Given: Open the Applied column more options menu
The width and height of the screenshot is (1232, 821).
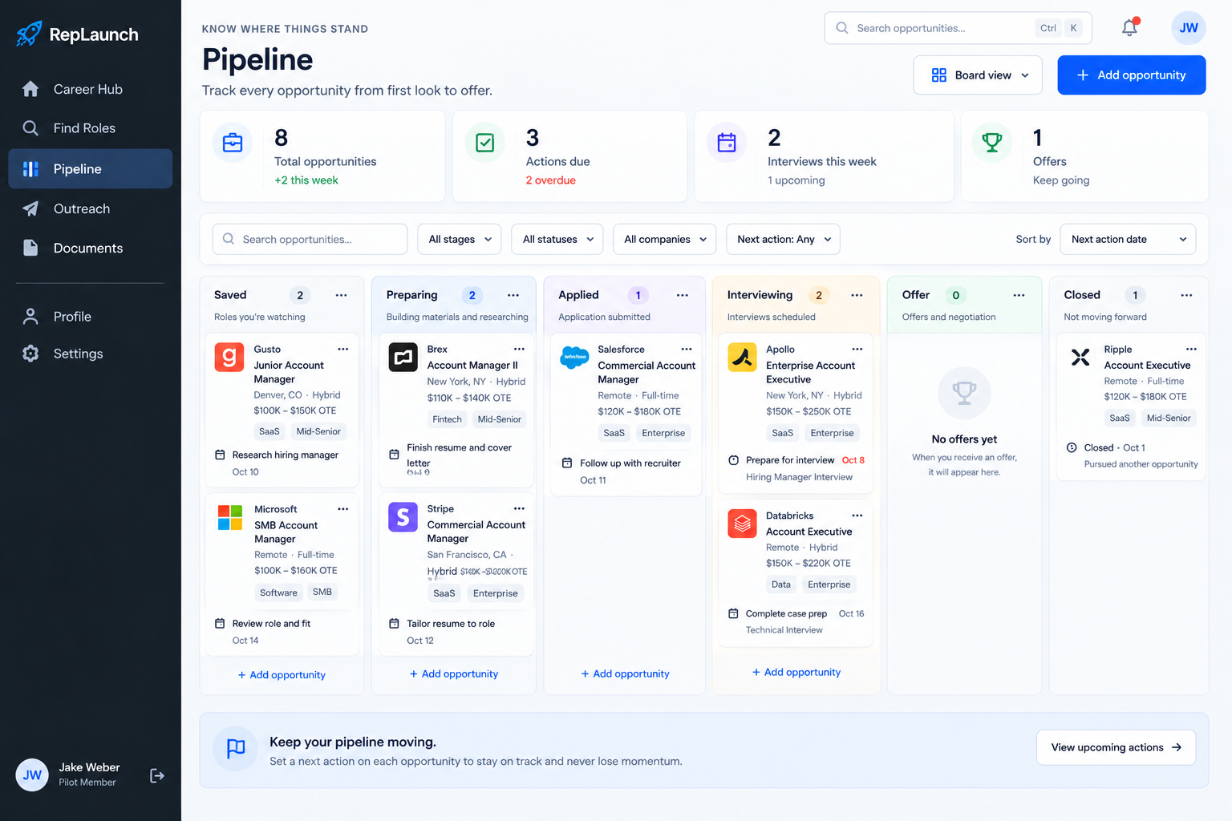Looking at the screenshot, I should click(683, 295).
